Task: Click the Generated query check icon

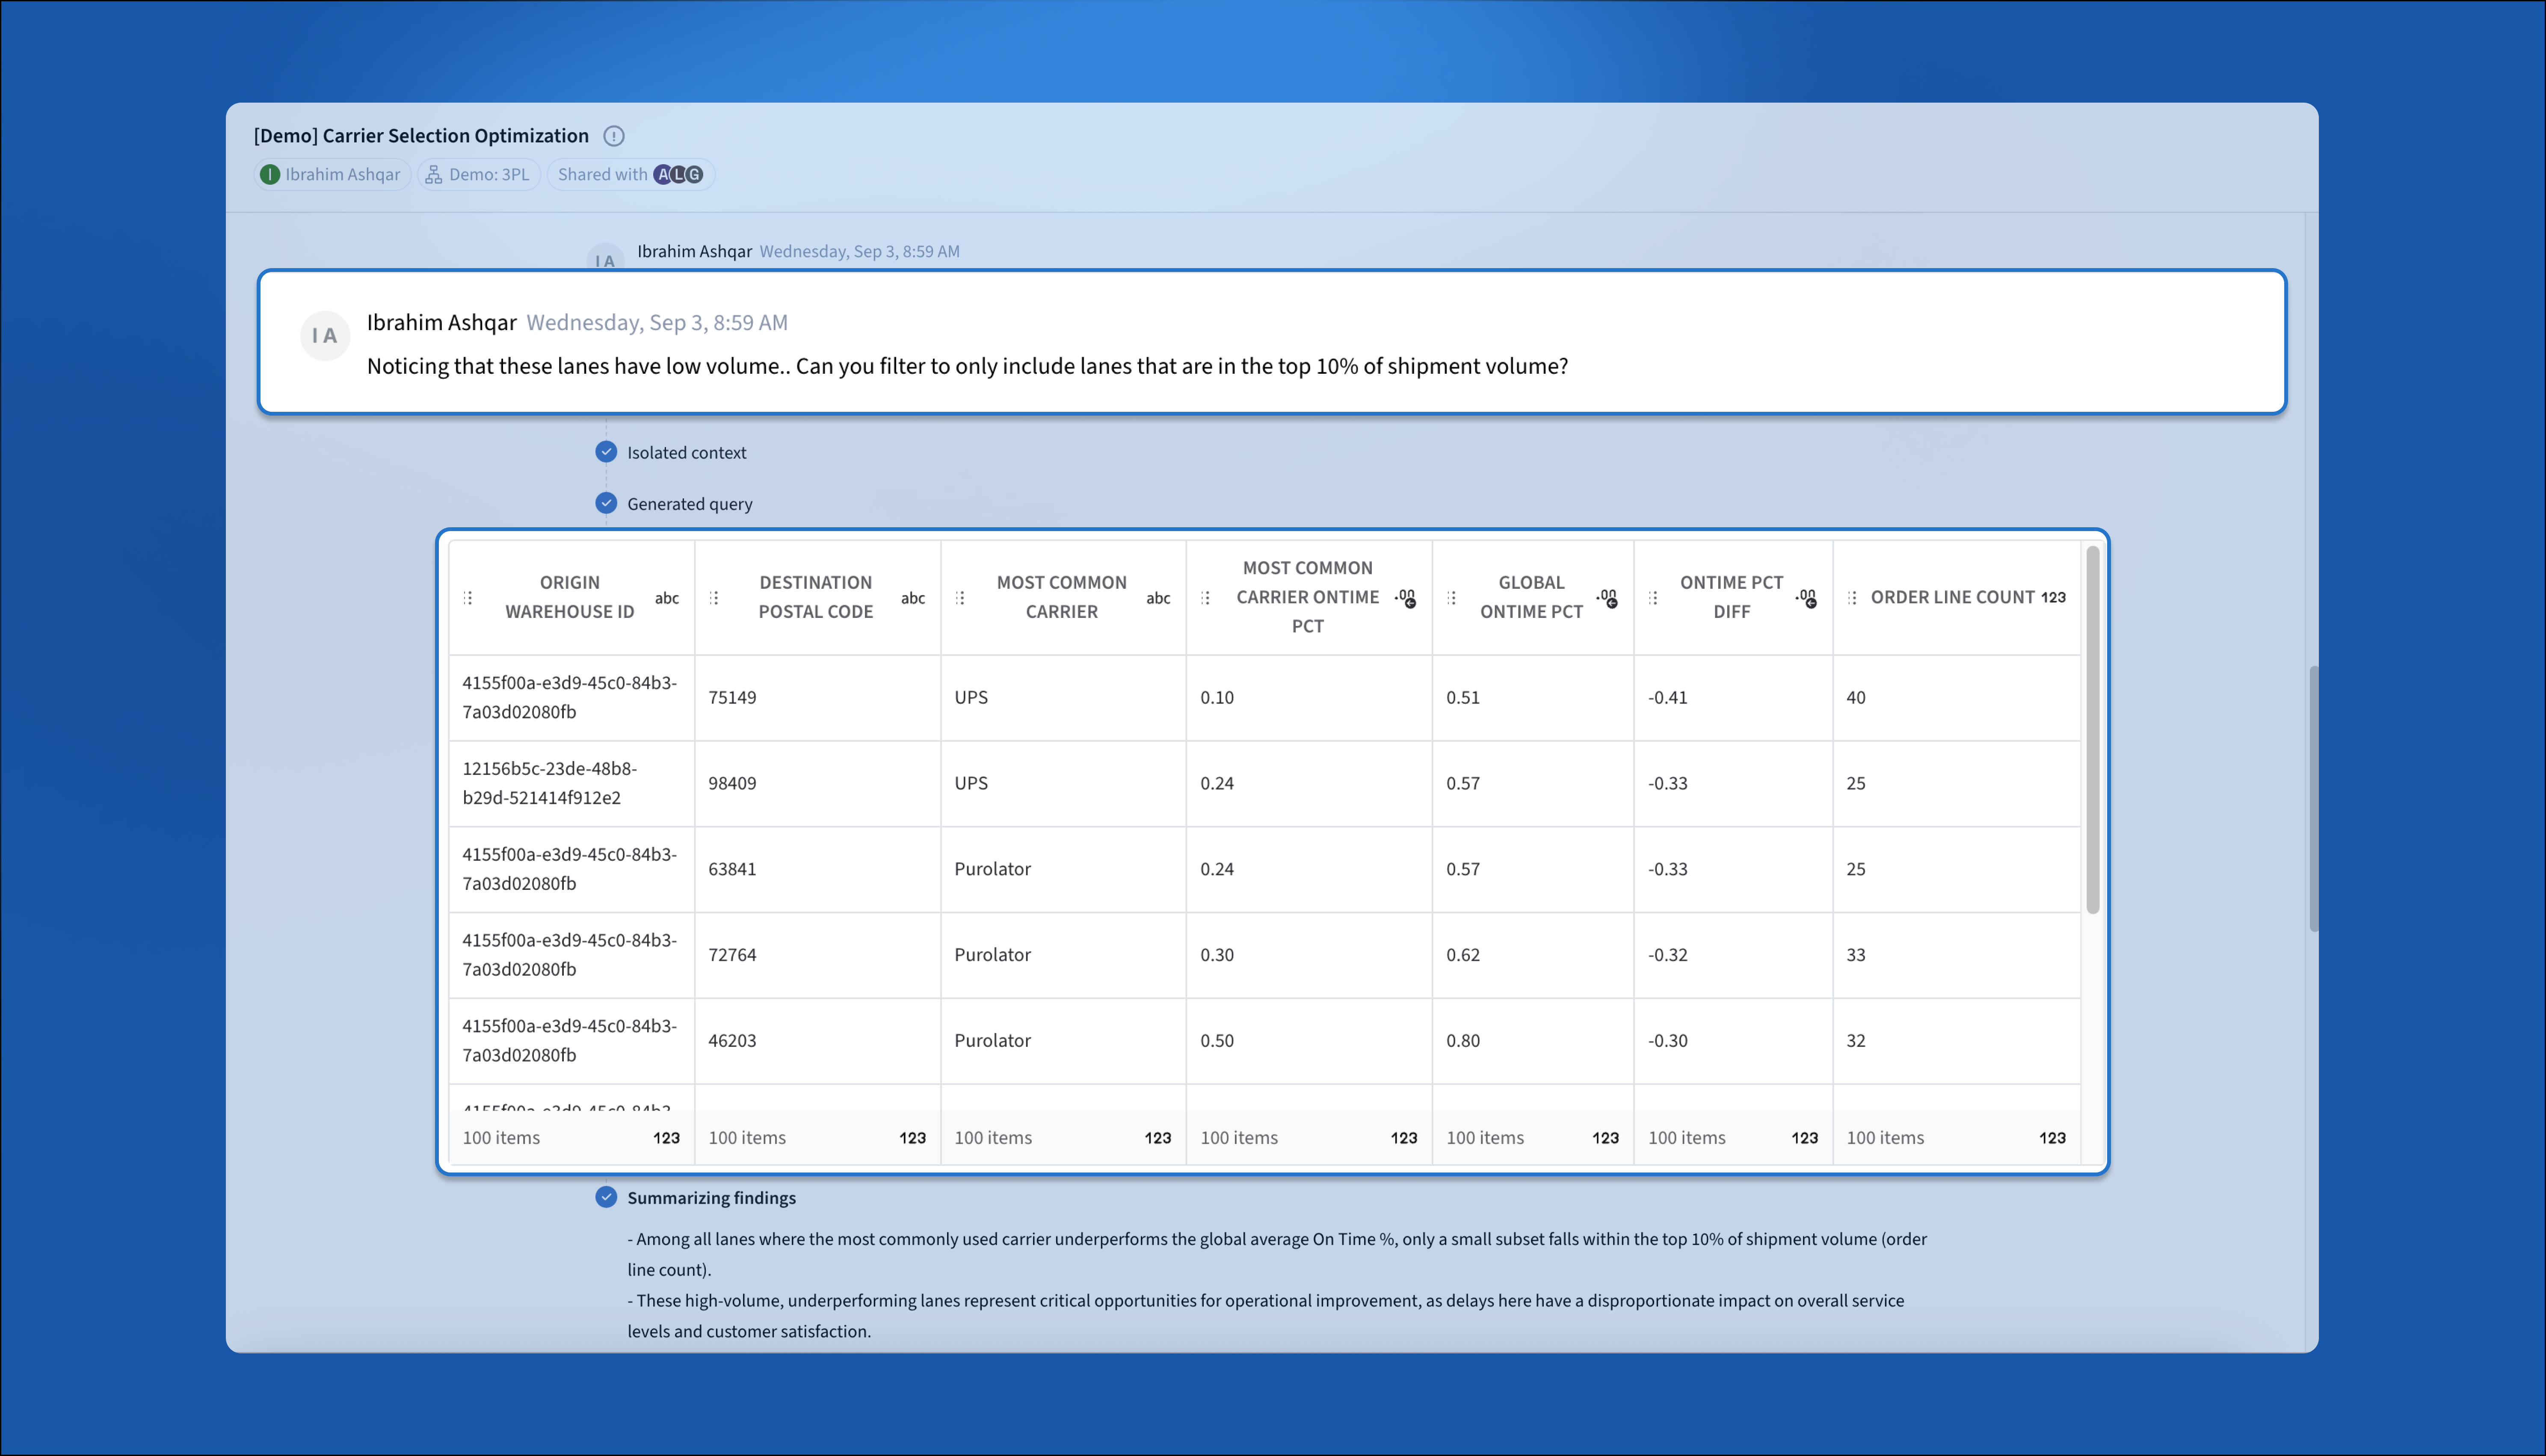Action: point(606,502)
